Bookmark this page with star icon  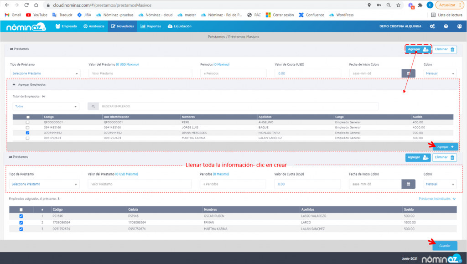pos(398,5)
